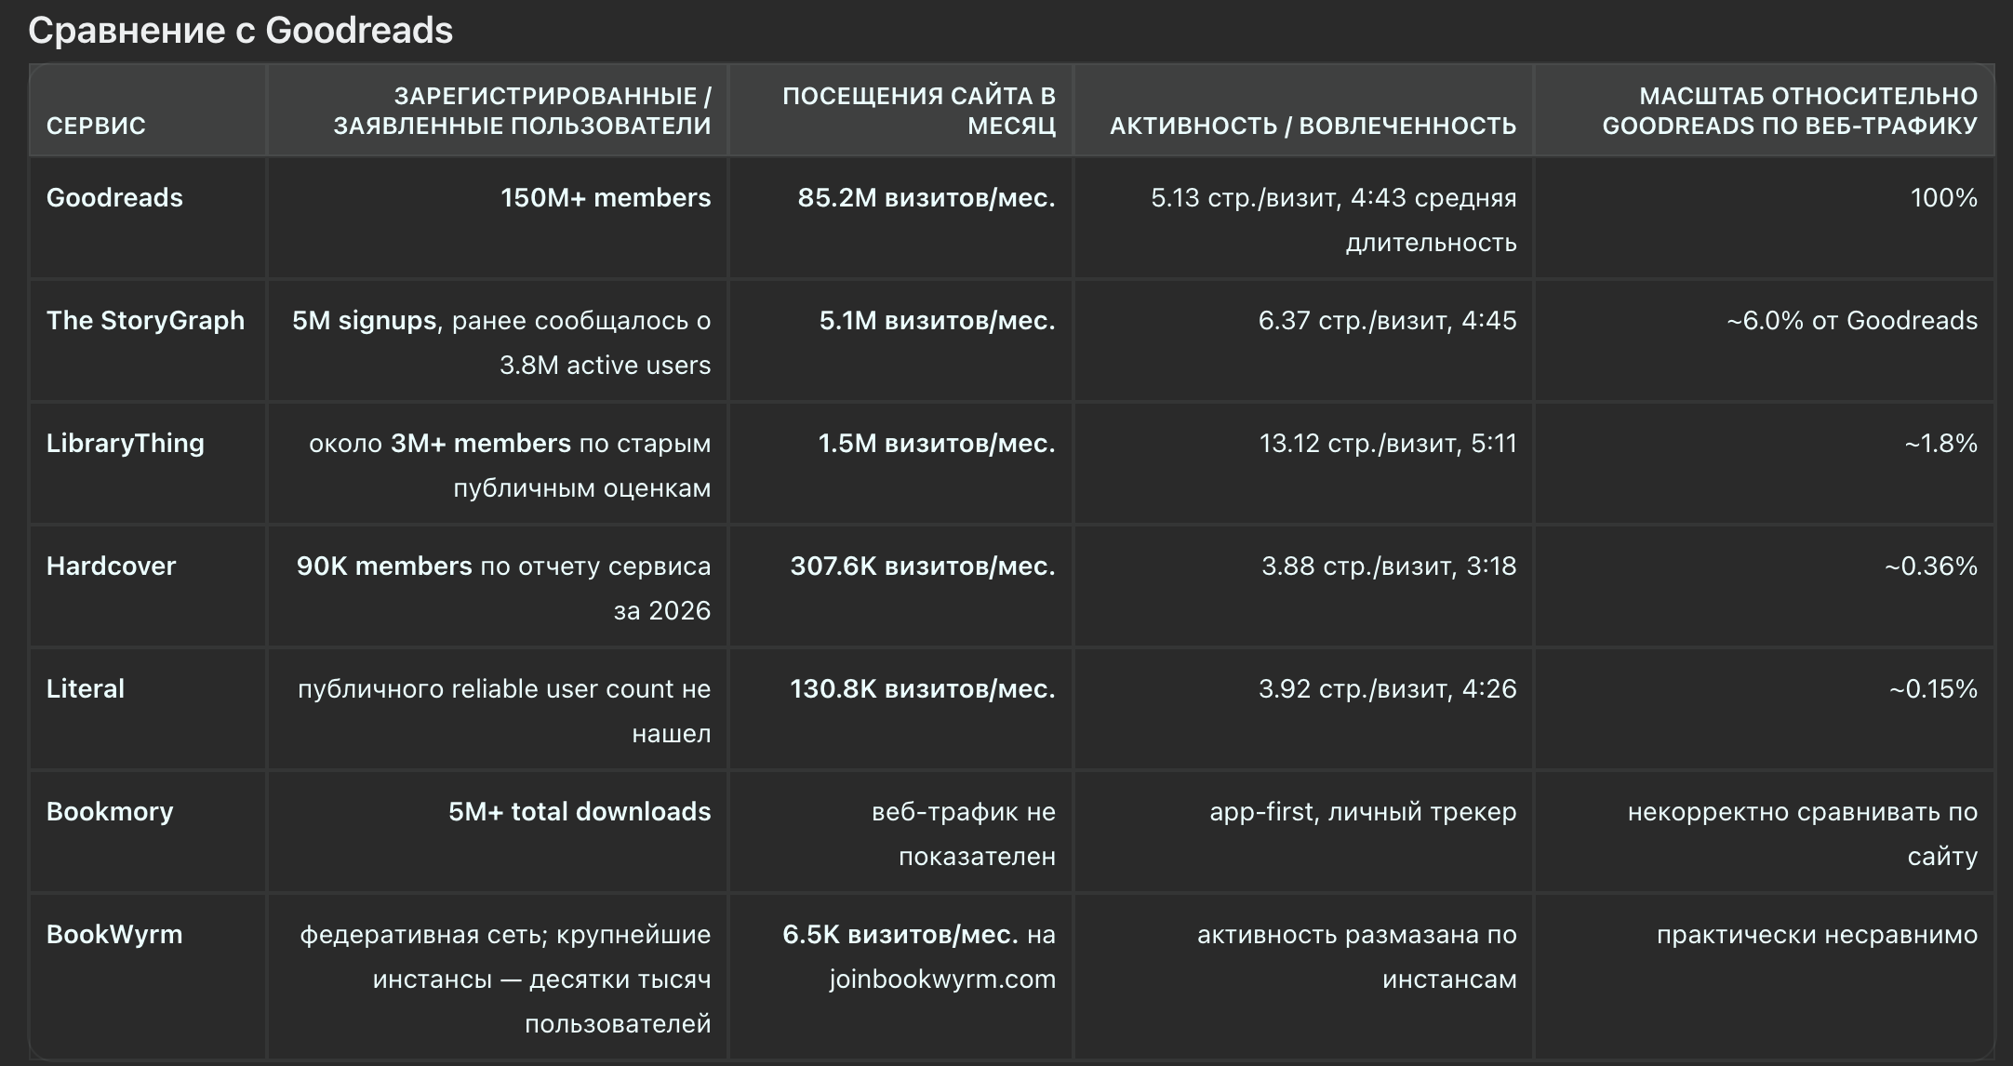This screenshot has width=2013, height=1066.
Task: Select the Goodreads row name cell
Action: tap(114, 198)
